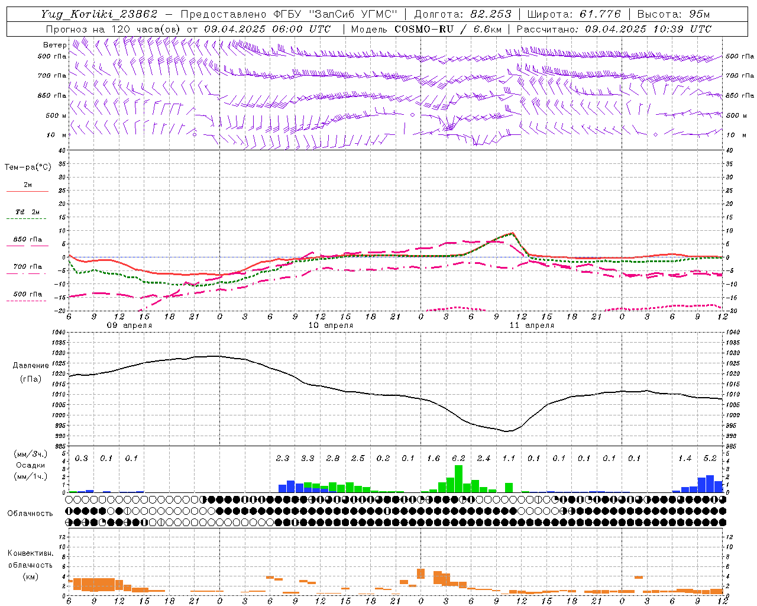Click the 2.3 precipitation value
This screenshot has height=606, width=757.
pyautogui.click(x=283, y=458)
